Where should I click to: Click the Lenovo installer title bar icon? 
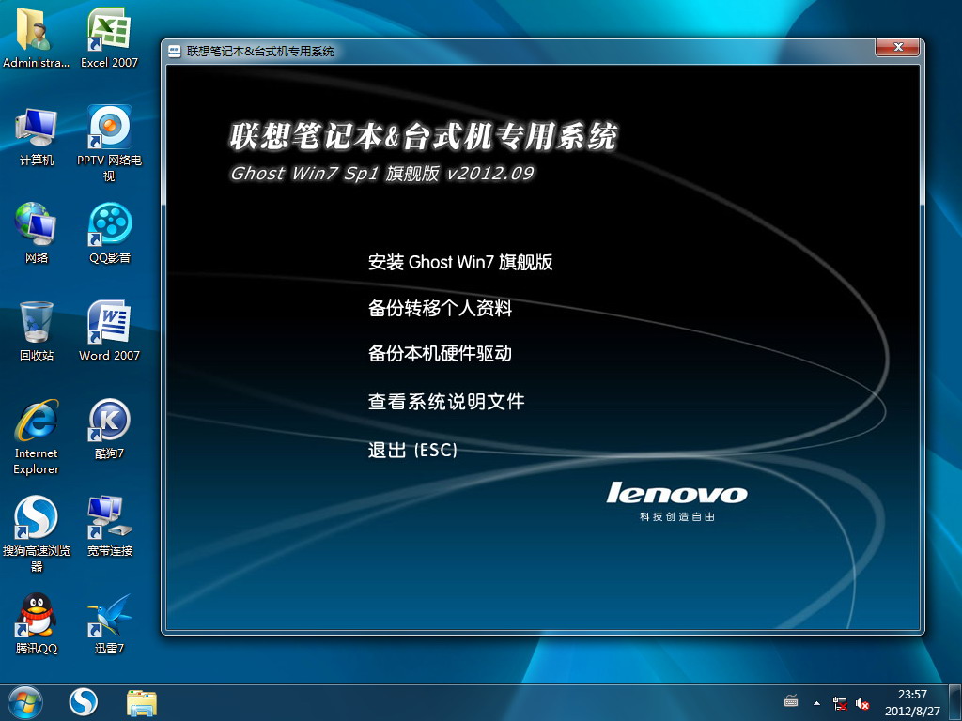pos(174,52)
